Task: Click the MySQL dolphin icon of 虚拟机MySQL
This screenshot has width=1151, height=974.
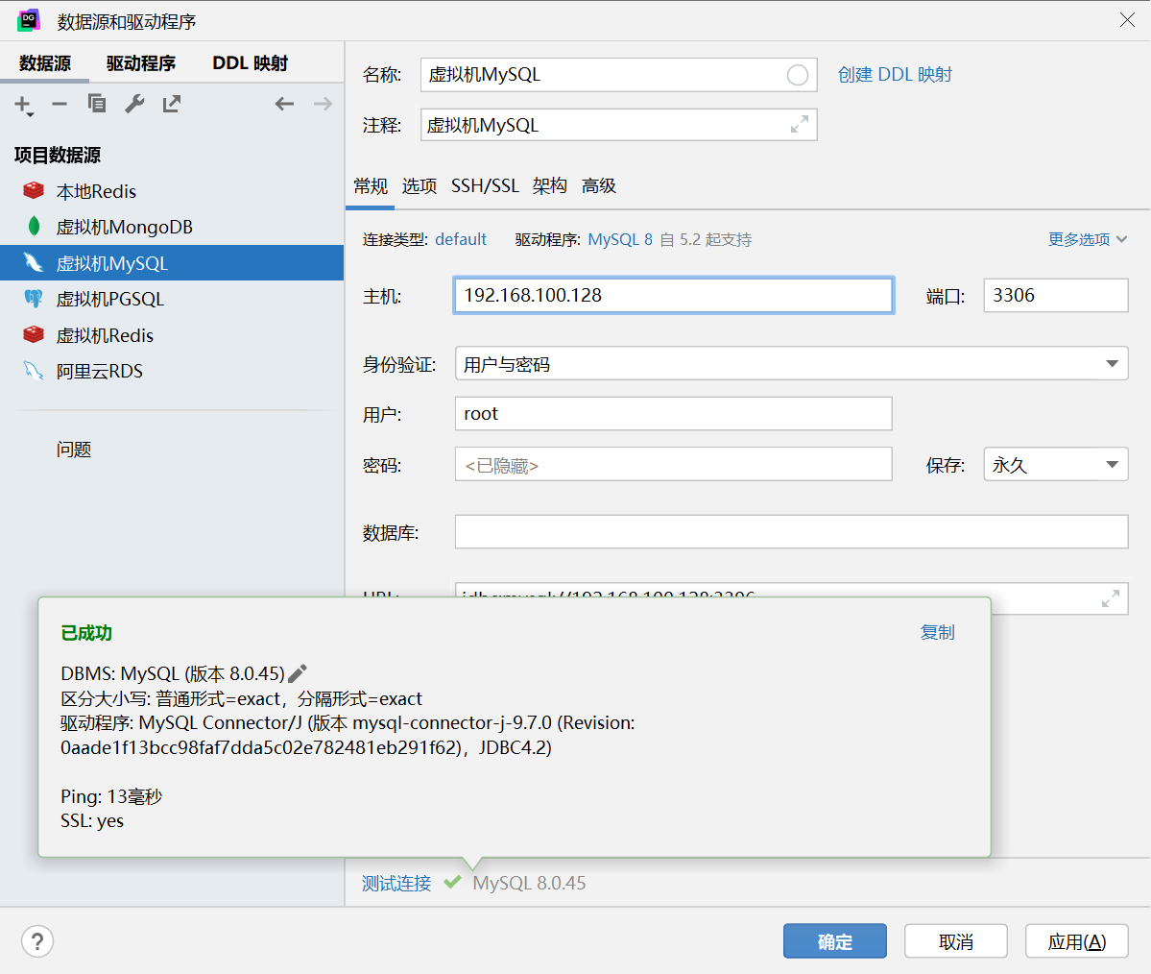Action: pyautogui.click(x=33, y=263)
